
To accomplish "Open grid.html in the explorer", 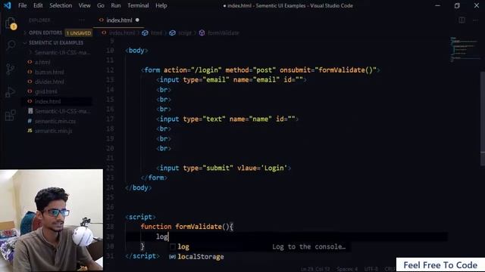I will pyautogui.click(x=45, y=91).
